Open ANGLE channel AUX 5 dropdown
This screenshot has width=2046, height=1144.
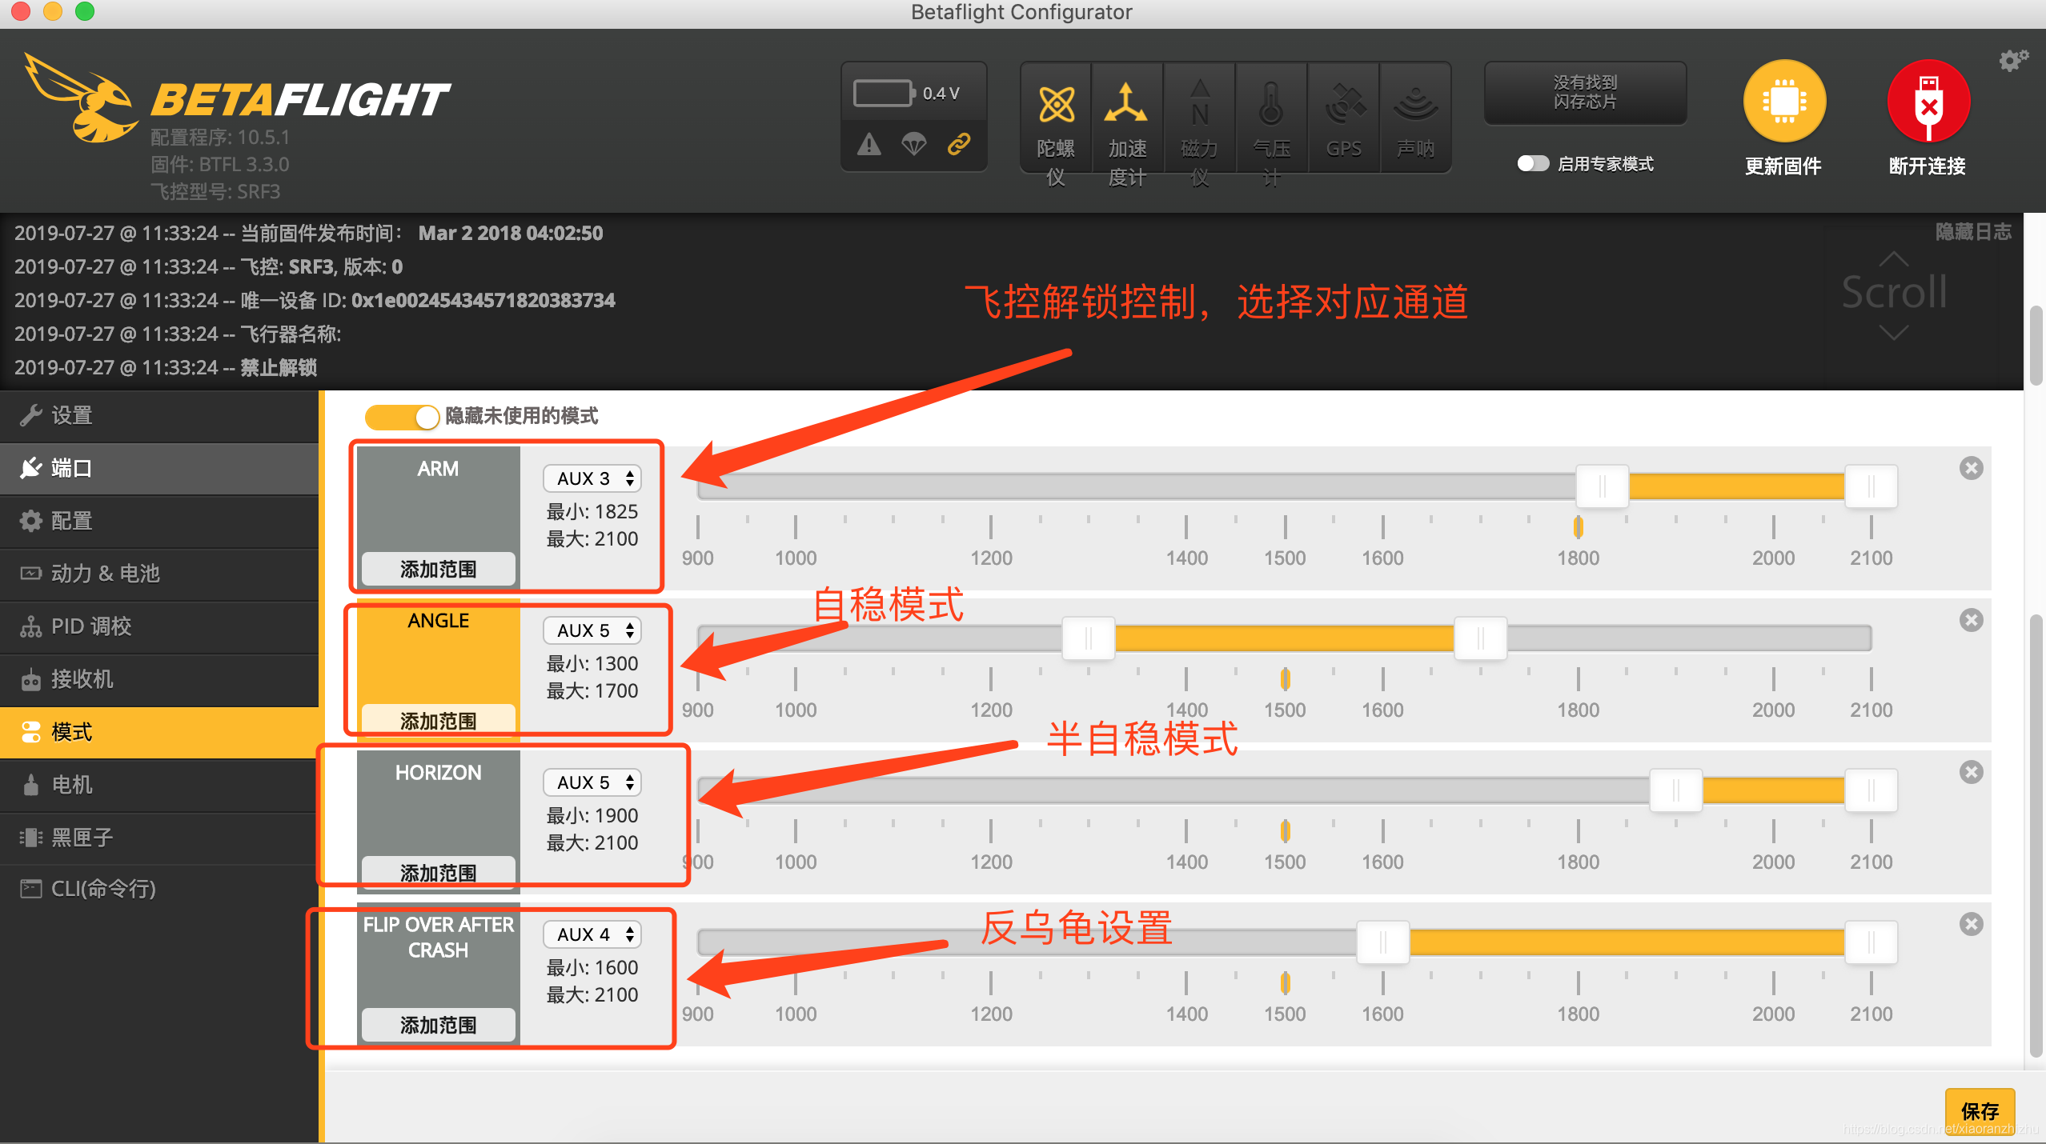[x=592, y=630]
